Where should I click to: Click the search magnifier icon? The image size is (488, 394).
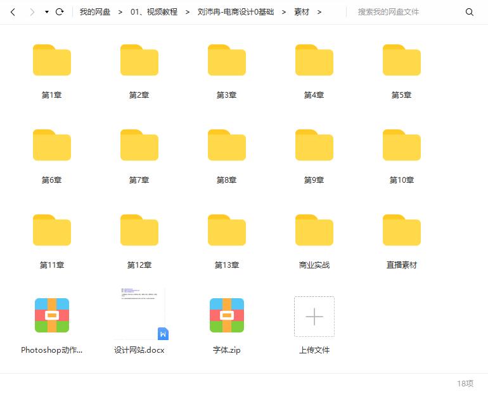point(470,12)
